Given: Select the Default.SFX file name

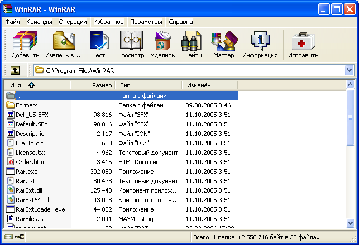Looking at the screenshot, I should click(32, 124).
